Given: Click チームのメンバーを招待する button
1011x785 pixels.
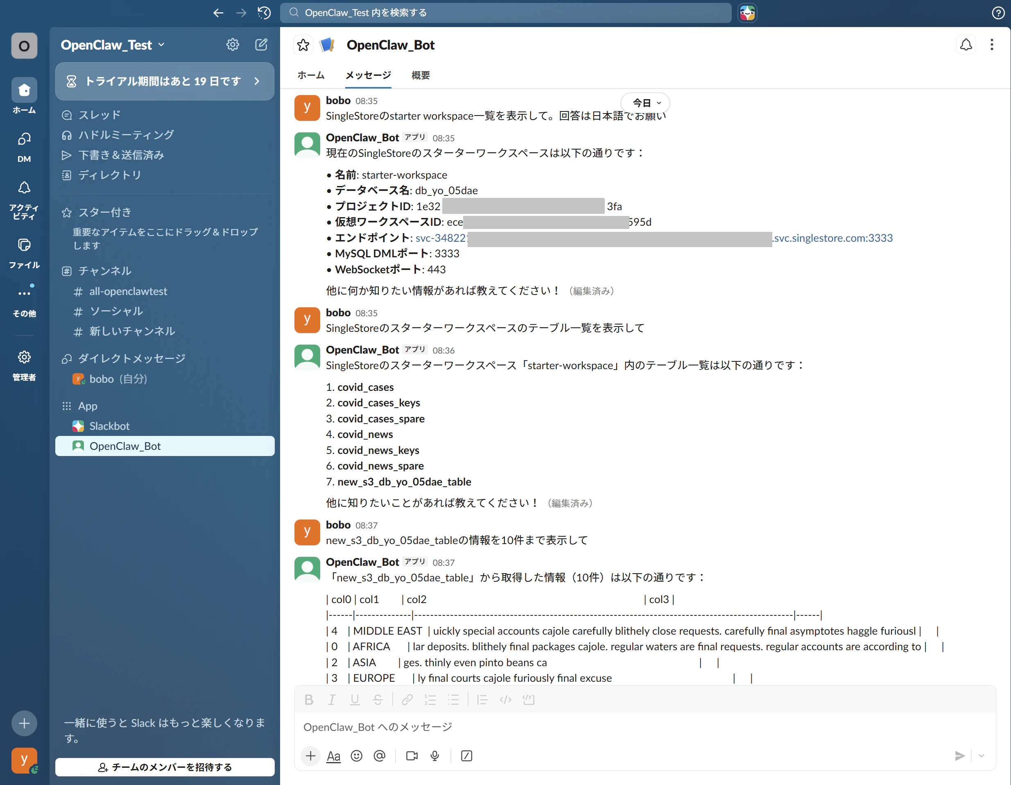Looking at the screenshot, I should point(165,767).
